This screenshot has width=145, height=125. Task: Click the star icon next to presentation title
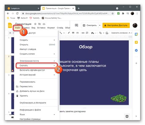[x=35, y=24]
